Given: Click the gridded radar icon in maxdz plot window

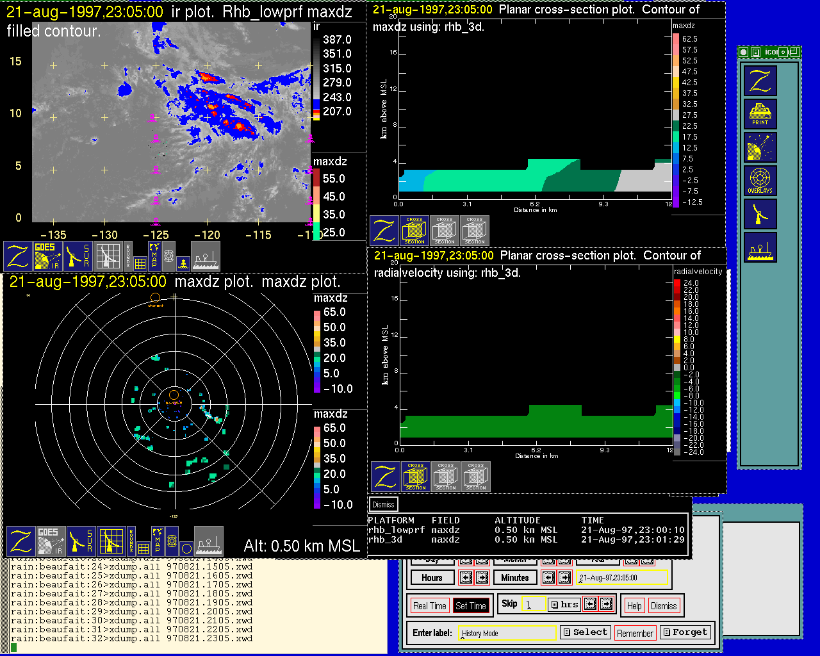Looking at the screenshot, I should 111,541.
